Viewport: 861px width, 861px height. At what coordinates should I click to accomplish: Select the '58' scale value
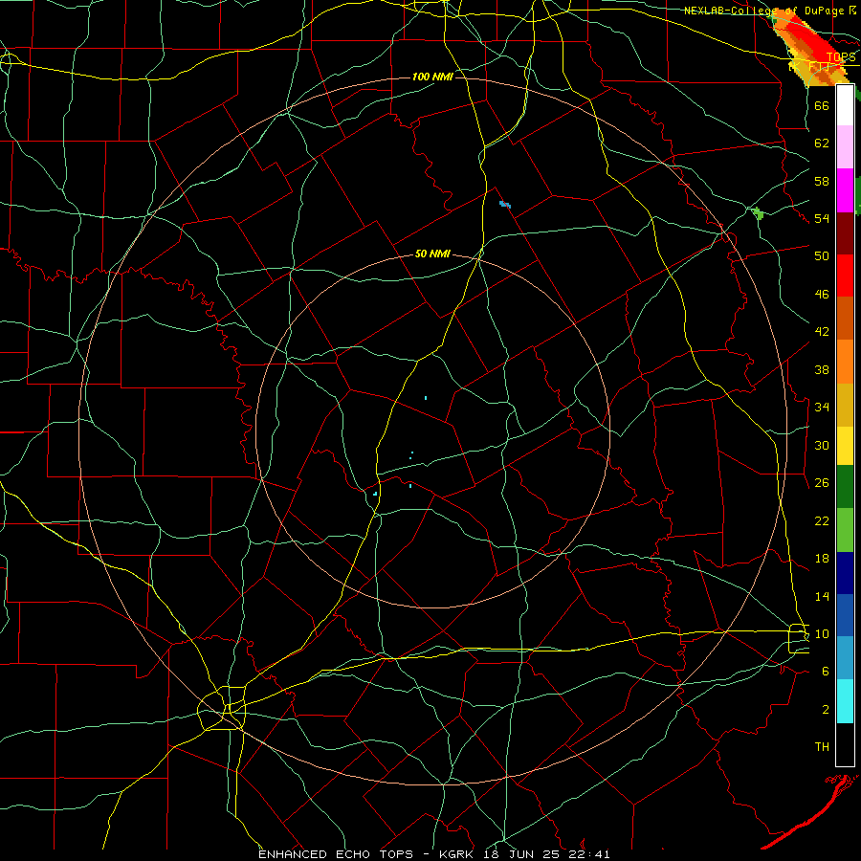pos(822,181)
